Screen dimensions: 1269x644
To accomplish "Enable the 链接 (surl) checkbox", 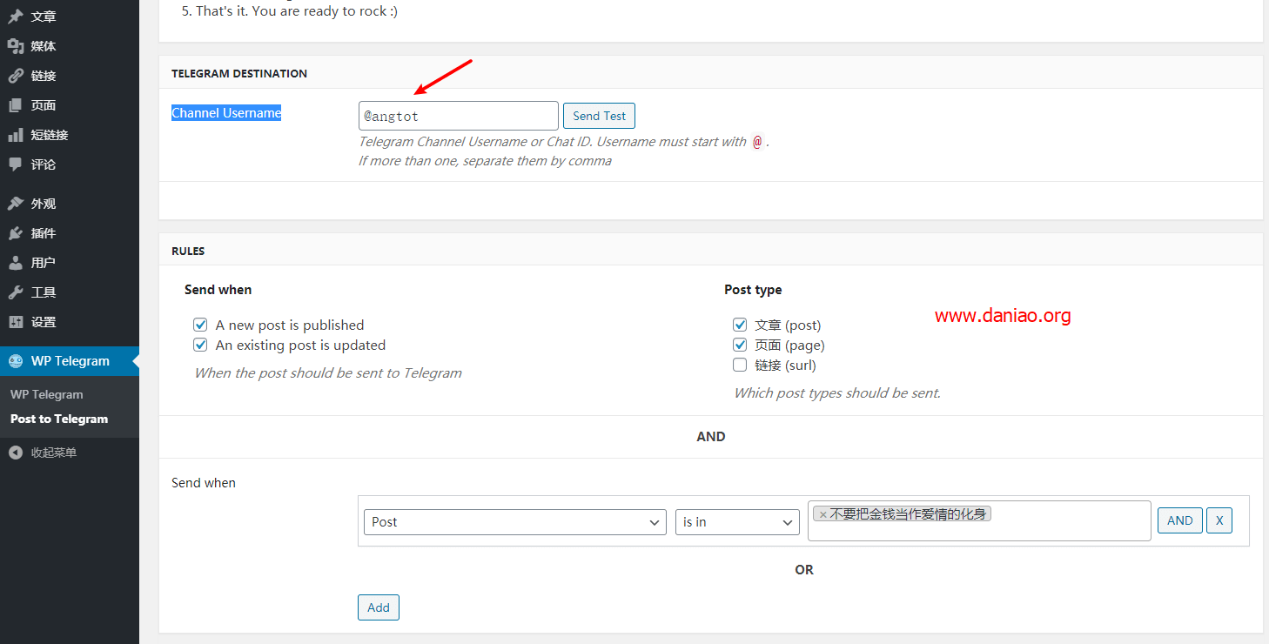I will coord(740,365).
